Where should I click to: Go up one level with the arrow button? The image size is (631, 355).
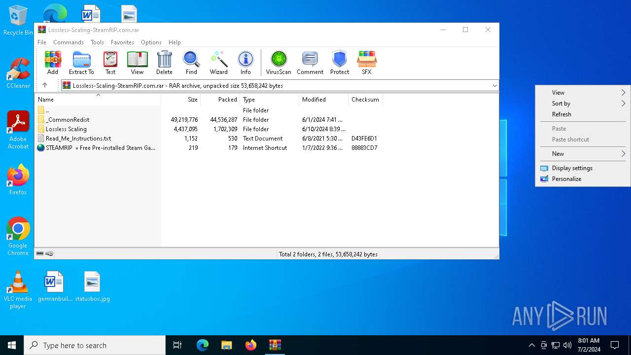45,85
